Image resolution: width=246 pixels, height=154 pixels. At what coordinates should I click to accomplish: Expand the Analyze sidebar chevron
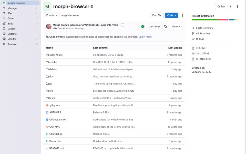click(x=37, y=44)
